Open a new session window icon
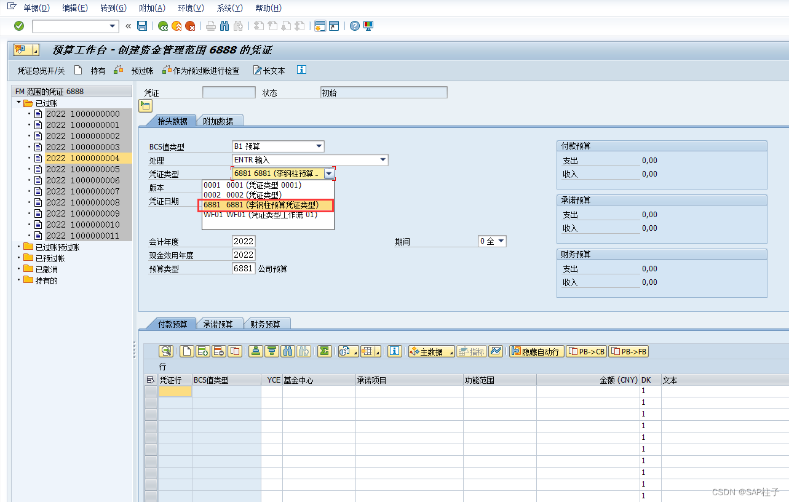The width and height of the screenshot is (789, 502). (320, 26)
